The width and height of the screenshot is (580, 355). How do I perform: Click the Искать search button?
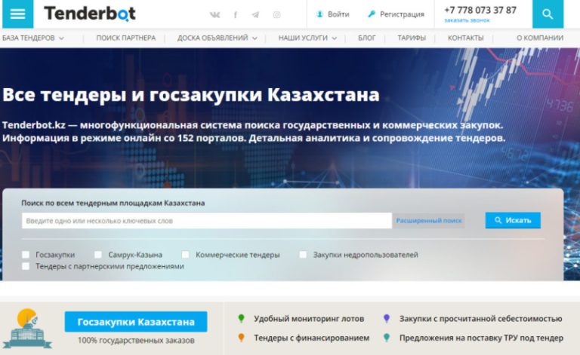513,220
